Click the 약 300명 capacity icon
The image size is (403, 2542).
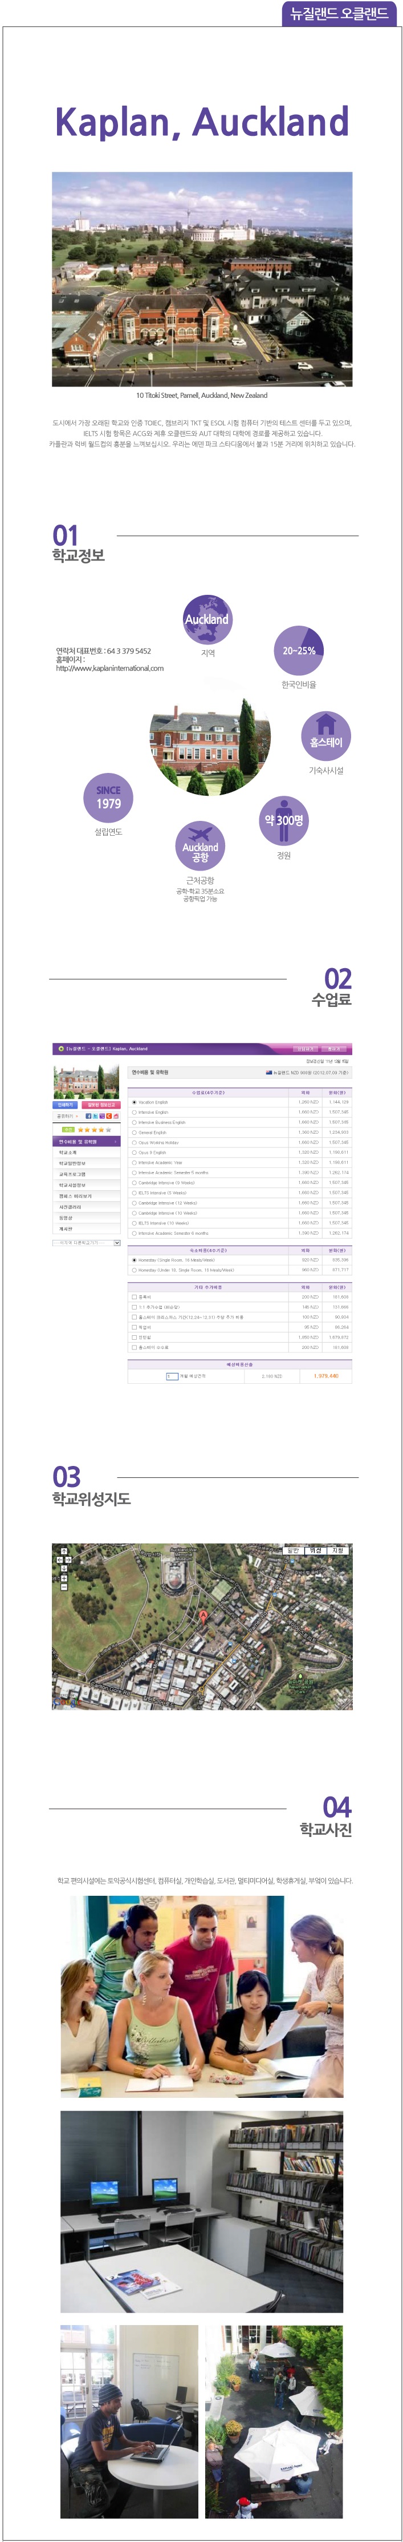click(284, 820)
